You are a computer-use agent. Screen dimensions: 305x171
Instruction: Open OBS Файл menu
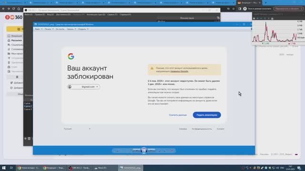tap(29, 15)
